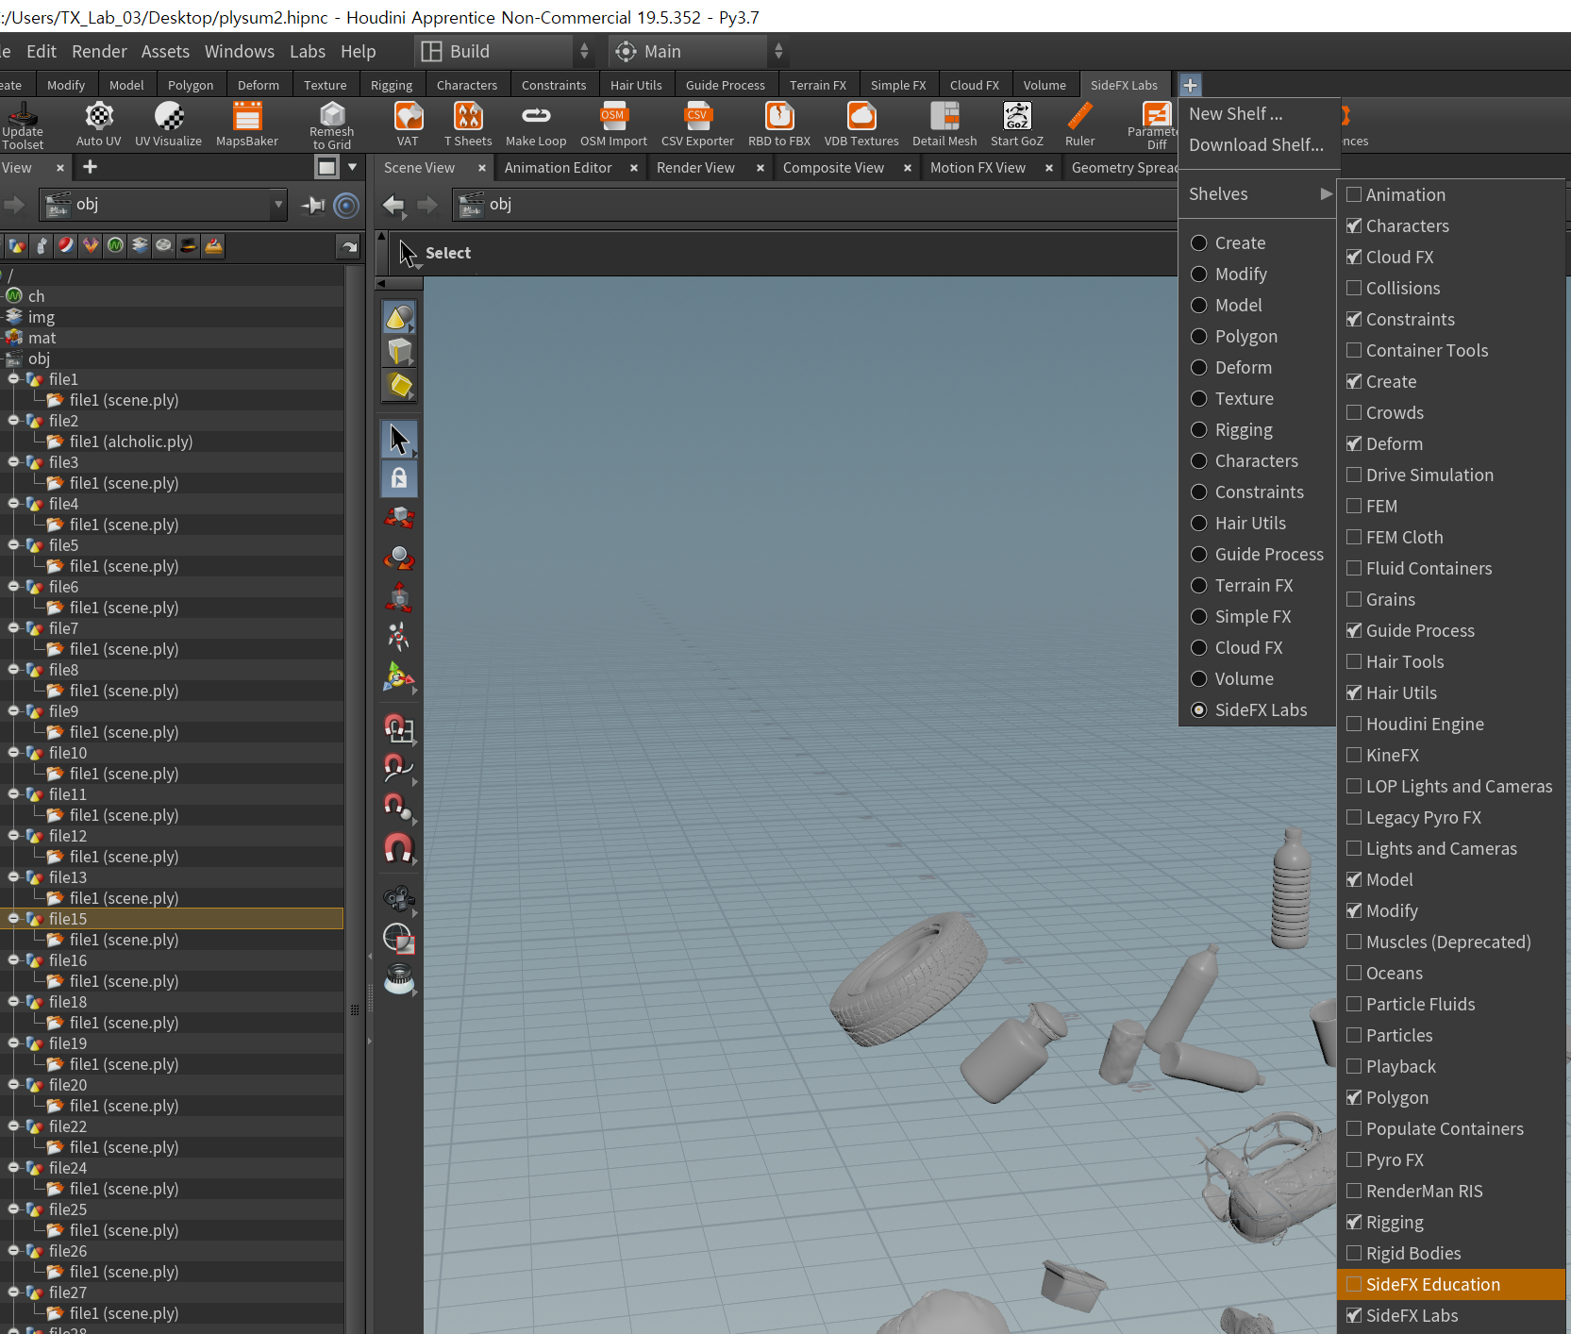Open the obj path dropdown in tree pane
The image size is (1571, 1334).
point(278,205)
